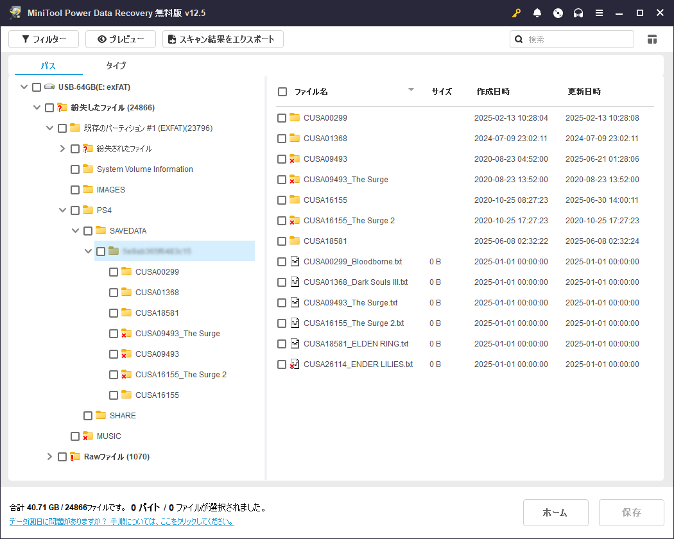Click the CUSA00299 folder icon in file list

pyautogui.click(x=294, y=117)
